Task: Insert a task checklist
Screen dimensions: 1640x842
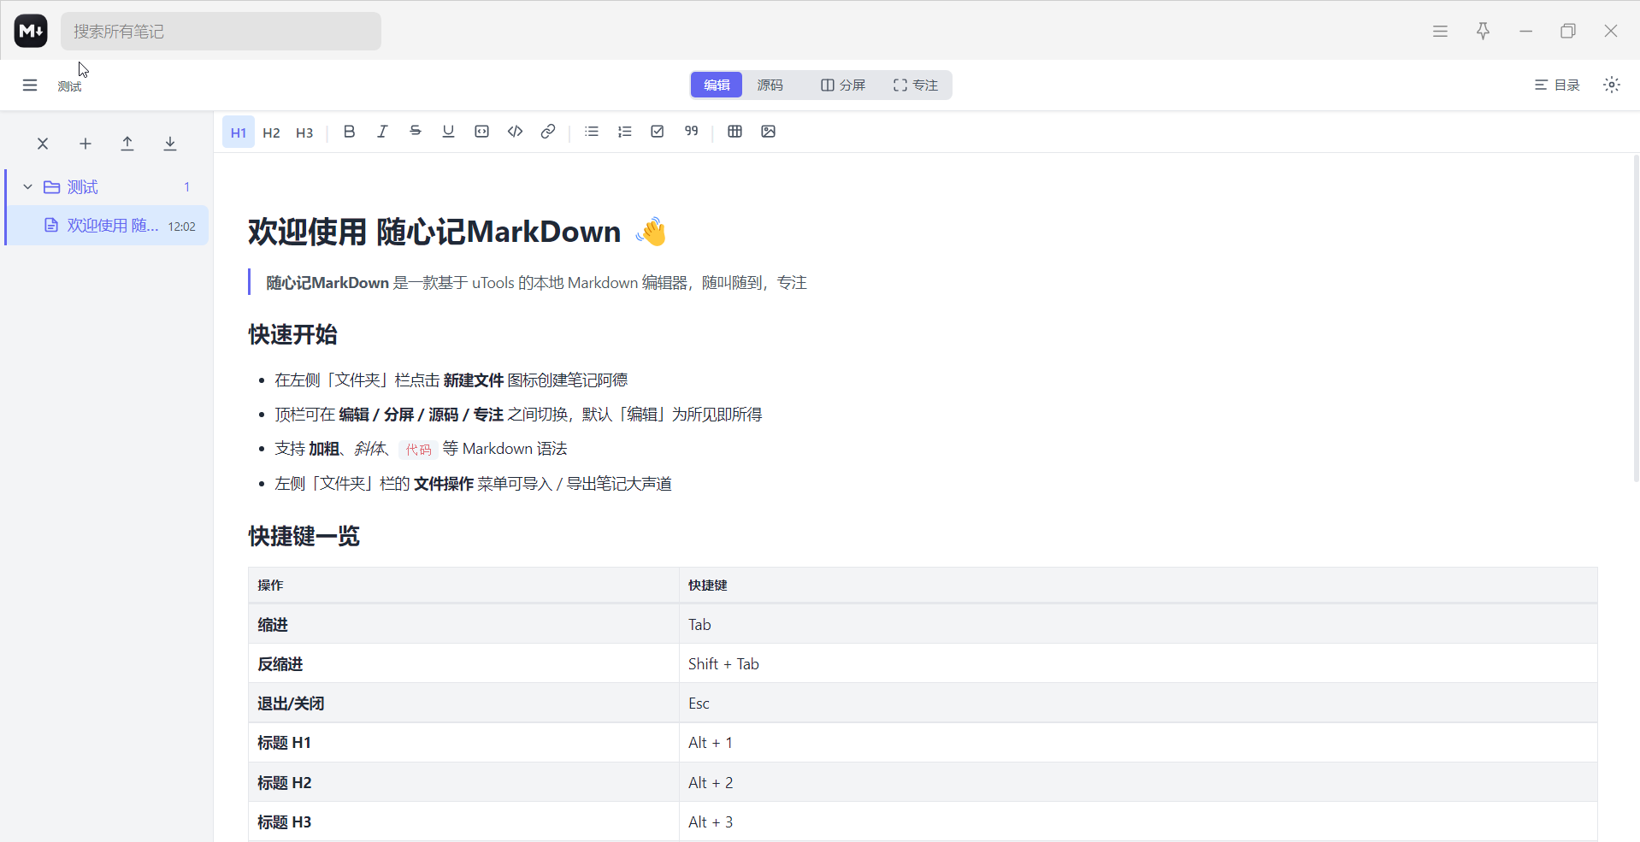Action: pos(658,132)
